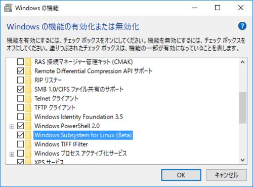Image resolution: width=253 pixels, height=187 pixels.
Task: Expand the Windows PowerShell 2.0 tree node
Action: [12, 127]
